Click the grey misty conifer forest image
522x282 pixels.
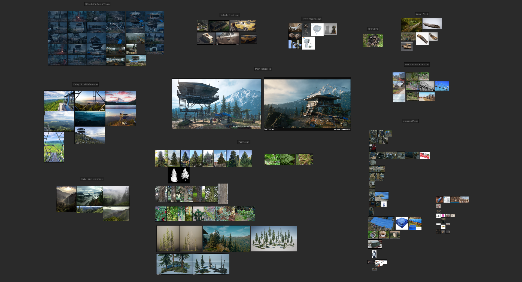click(x=116, y=196)
